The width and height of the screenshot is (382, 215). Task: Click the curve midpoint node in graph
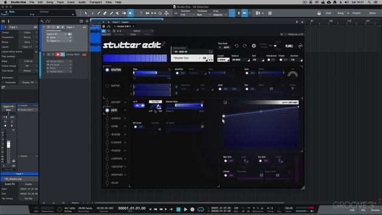coord(261,111)
